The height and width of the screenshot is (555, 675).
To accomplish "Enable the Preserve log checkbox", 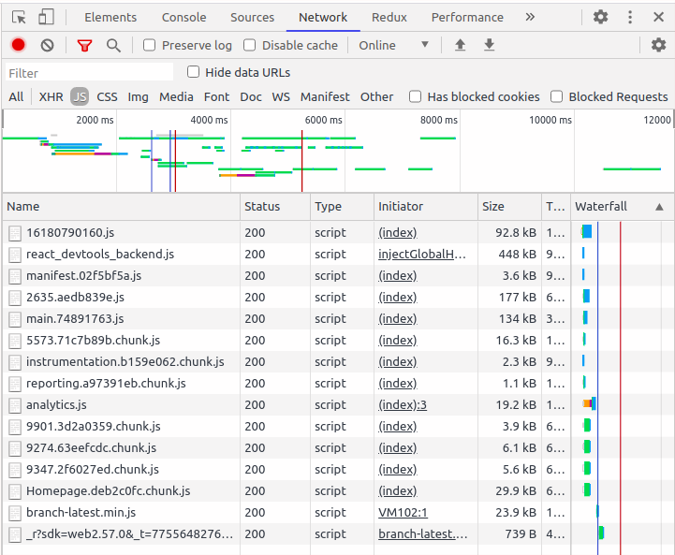I will [149, 45].
